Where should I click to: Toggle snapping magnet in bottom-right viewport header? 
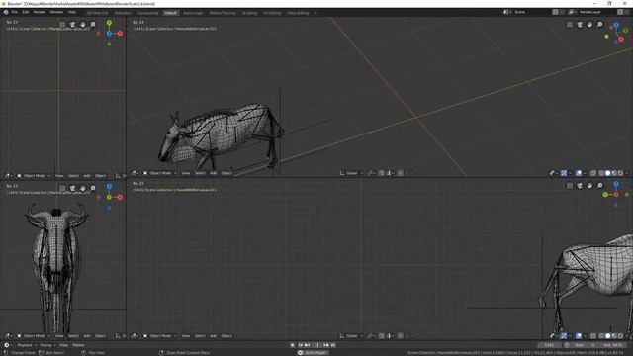[x=382, y=336]
